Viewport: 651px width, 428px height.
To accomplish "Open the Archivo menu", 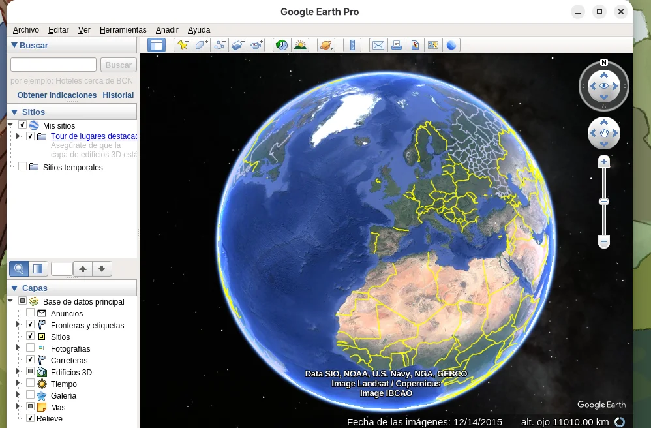I will [25, 30].
